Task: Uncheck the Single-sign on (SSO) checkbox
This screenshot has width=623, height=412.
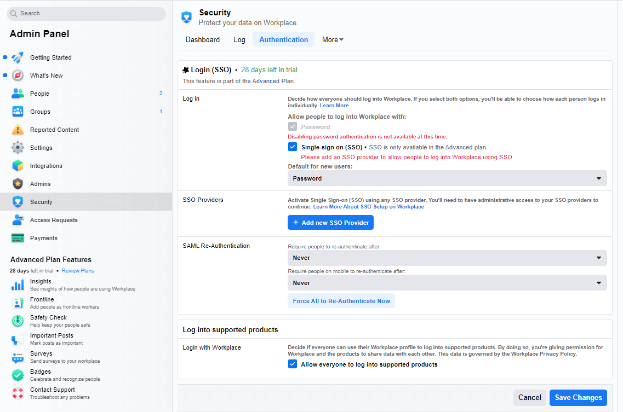Action: [x=293, y=147]
